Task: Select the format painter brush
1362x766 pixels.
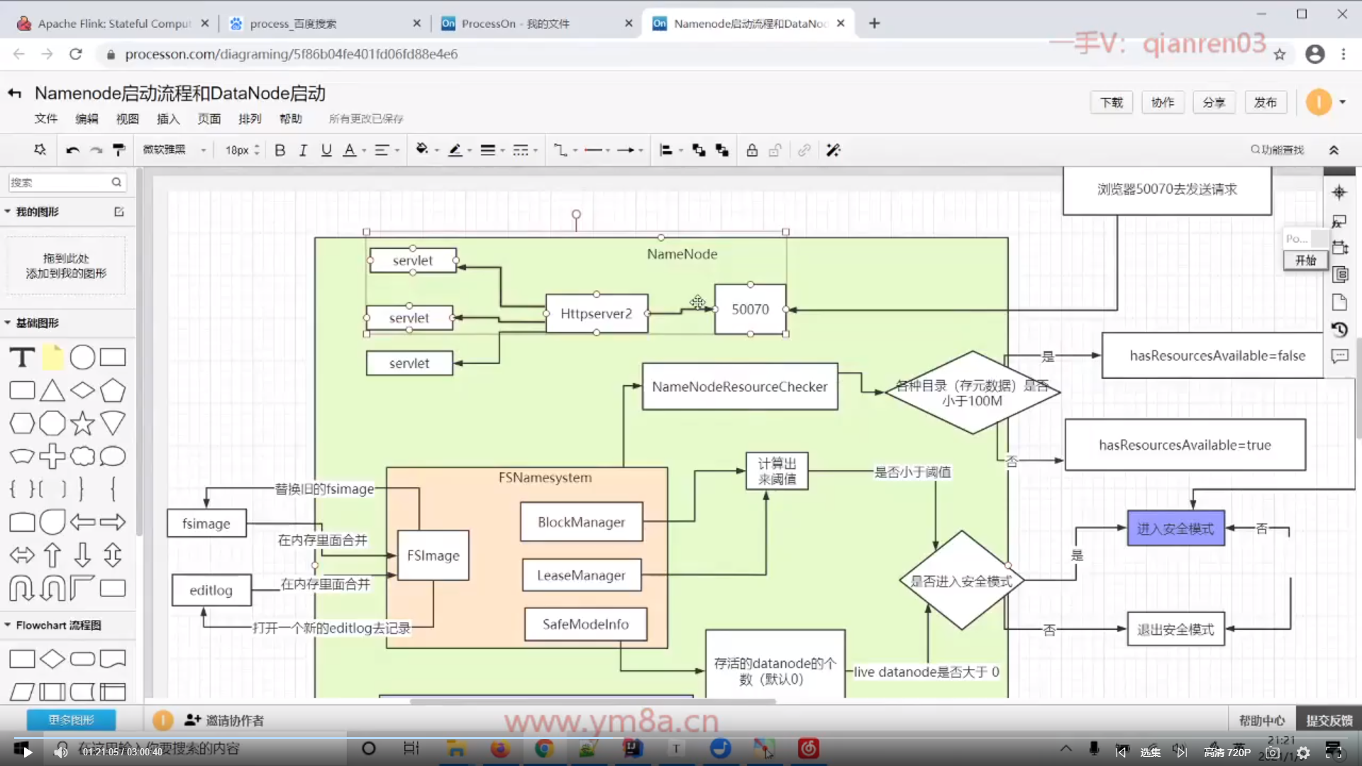Action: click(x=119, y=150)
